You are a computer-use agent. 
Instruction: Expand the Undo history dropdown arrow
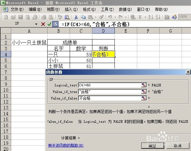coord(115,17)
